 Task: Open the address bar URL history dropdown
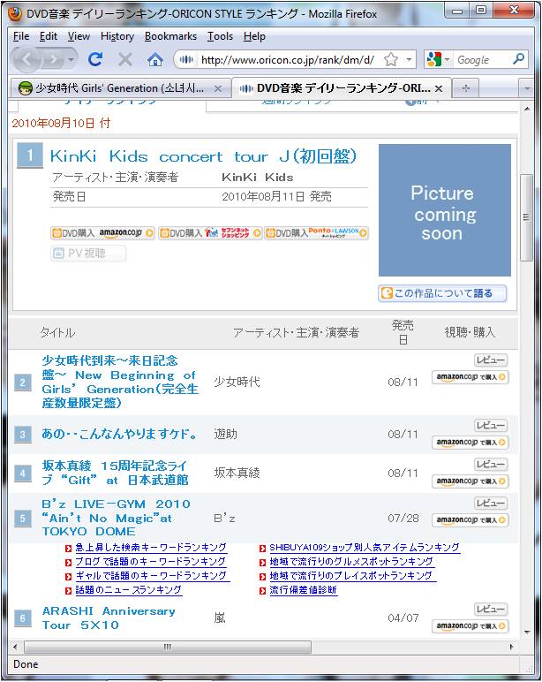[409, 59]
